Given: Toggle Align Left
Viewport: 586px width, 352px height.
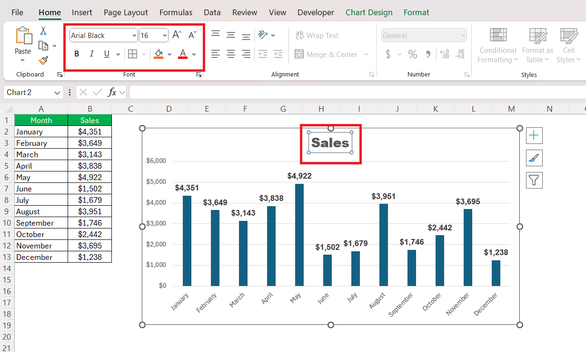Looking at the screenshot, I should coord(216,54).
